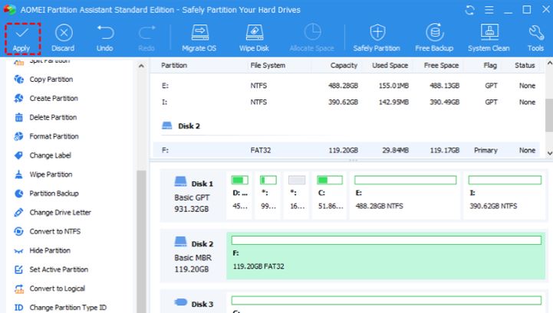553x313 pixels.
Task: Select Copy Partition in sidebar
Action: pyautogui.click(x=44, y=80)
